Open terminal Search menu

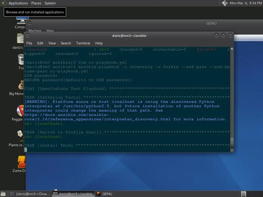(66, 43)
